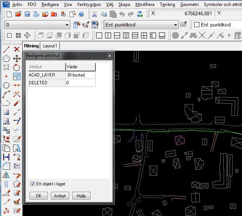Click the DELETED attribute row label

47,83
